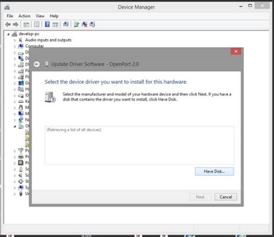
Task: Close the Update Driver Software dialog
Action: point(236,51)
